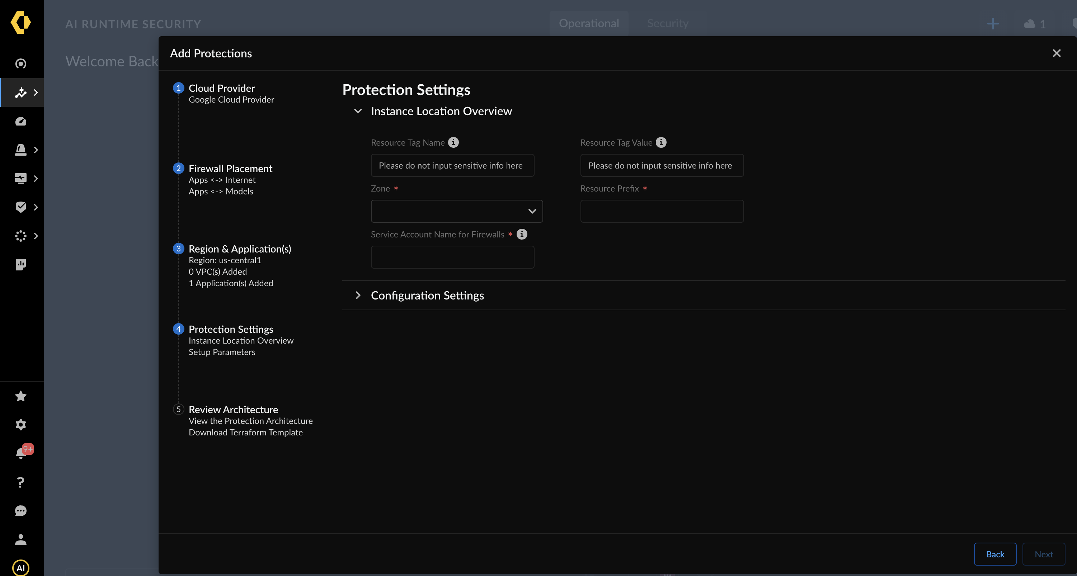Click the notifications bell with 9+ badge

(x=20, y=452)
